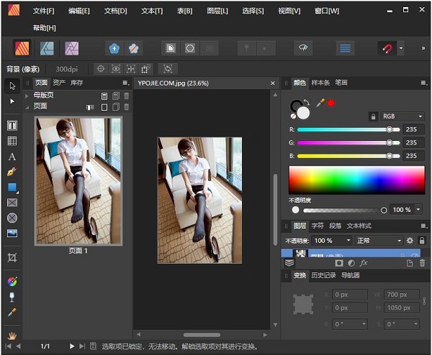Select the Transparency wine glass tool

click(12, 297)
